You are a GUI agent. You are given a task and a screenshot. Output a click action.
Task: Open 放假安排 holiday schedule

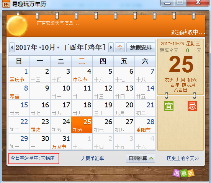pyautogui.click(x=141, y=47)
